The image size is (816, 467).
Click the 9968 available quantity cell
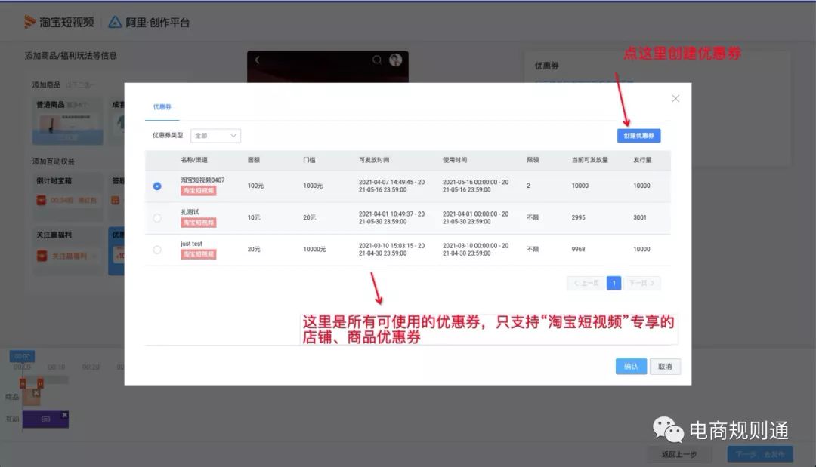(x=578, y=250)
